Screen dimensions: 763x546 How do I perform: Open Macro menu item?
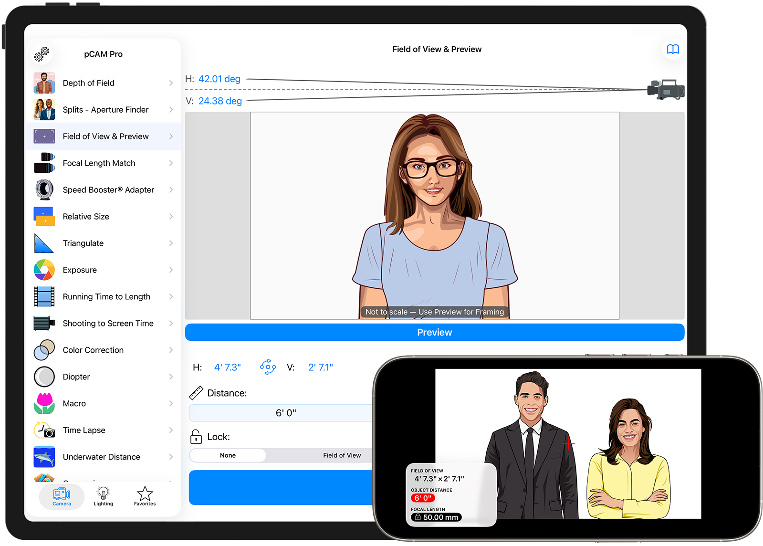pyautogui.click(x=104, y=404)
